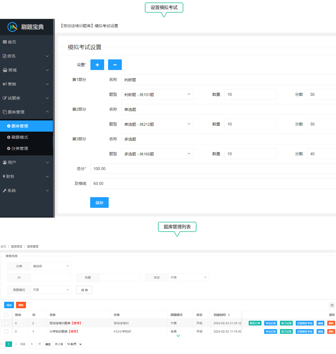The image size is (336, 354).
Task: Open the column filter grid icon
Action: coord(332,305)
